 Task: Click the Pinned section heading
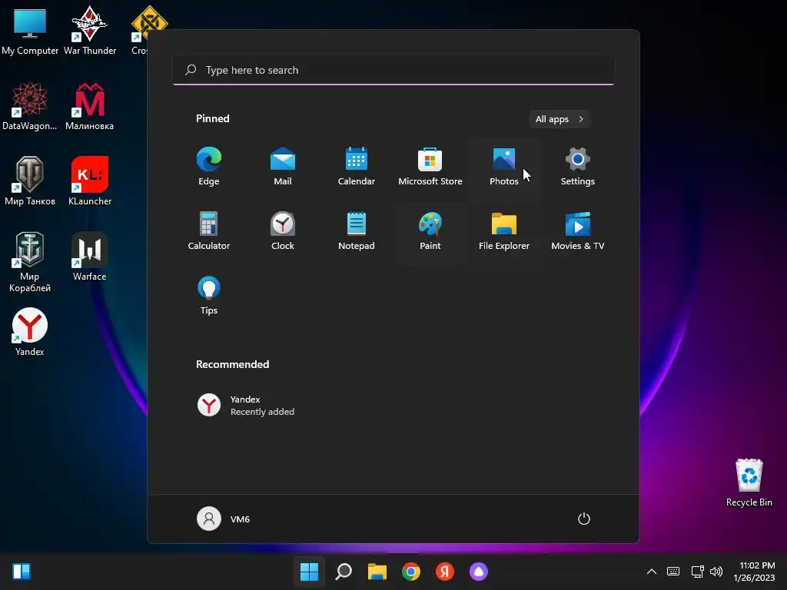(213, 118)
